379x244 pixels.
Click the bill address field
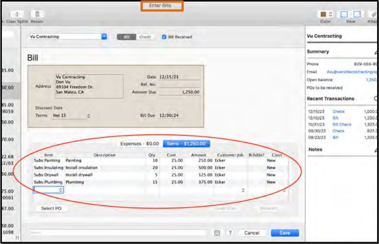(x=89, y=86)
